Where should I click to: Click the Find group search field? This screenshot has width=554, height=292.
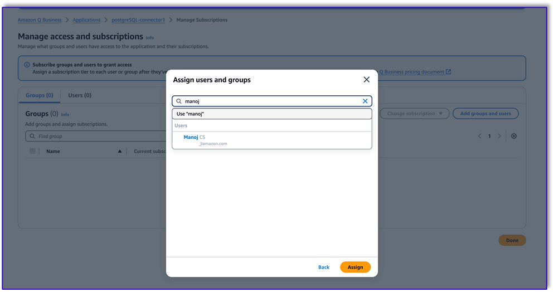tap(96, 137)
